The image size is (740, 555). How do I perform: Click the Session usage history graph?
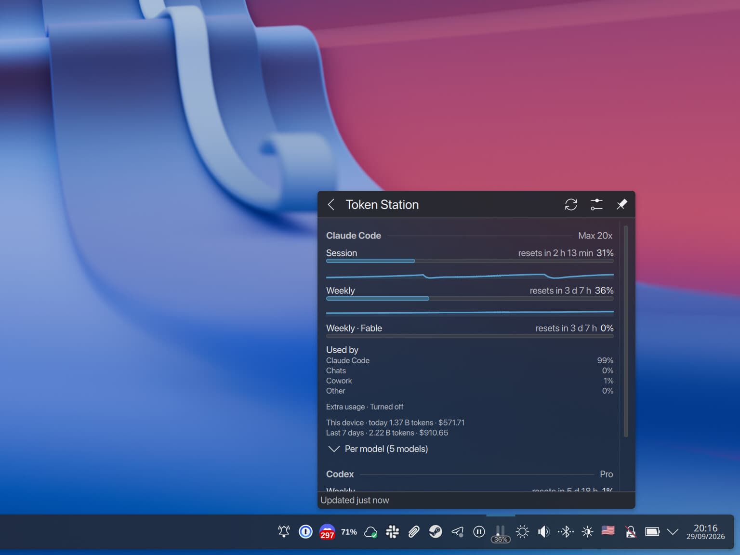(x=470, y=276)
